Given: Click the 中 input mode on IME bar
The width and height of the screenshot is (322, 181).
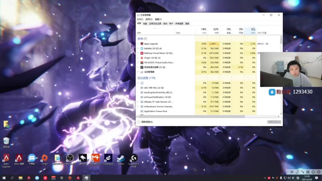Looking at the screenshot, I should tap(292, 172).
